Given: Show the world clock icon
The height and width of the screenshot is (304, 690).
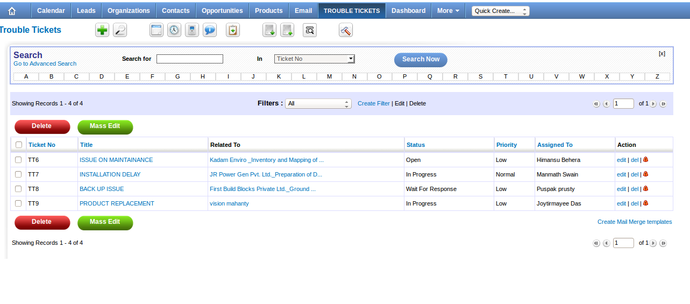Looking at the screenshot, I should [x=174, y=30].
